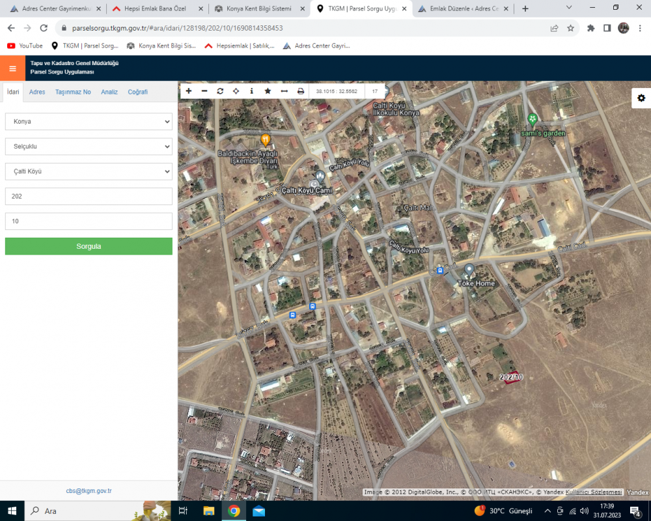Toggle Chrome side panel icon
The image size is (651, 521).
607,28
